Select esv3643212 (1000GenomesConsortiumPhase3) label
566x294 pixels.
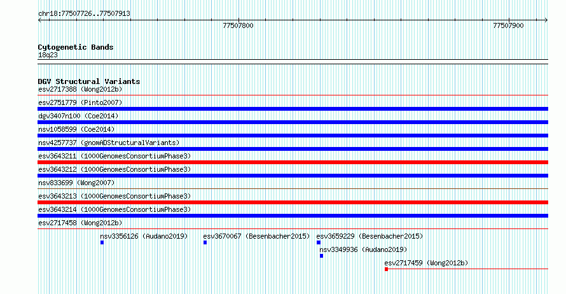114,169
